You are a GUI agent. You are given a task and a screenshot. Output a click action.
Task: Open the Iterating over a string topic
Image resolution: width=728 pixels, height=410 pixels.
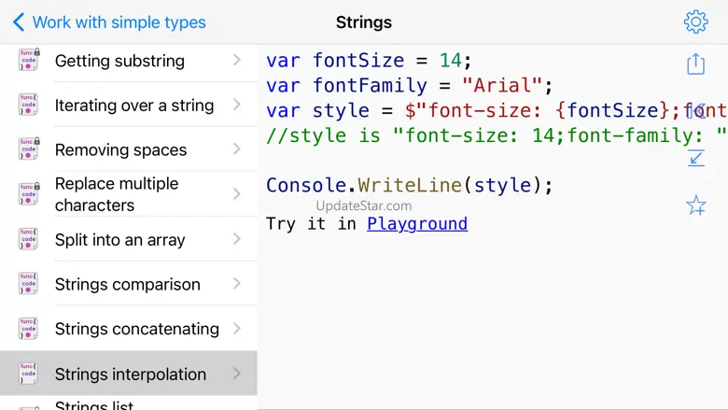134,105
